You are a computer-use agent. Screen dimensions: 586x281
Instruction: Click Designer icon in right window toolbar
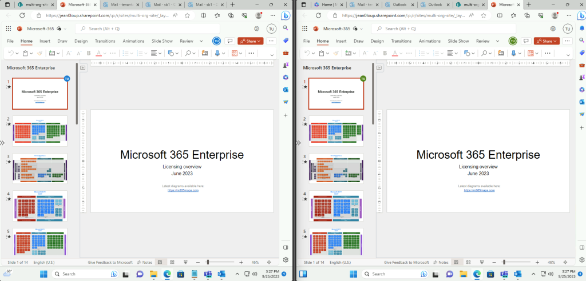tap(500, 53)
